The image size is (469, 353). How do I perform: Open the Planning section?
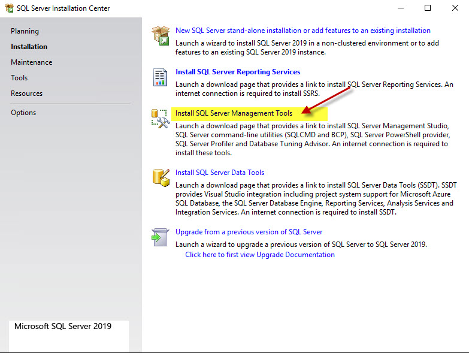[x=25, y=31]
